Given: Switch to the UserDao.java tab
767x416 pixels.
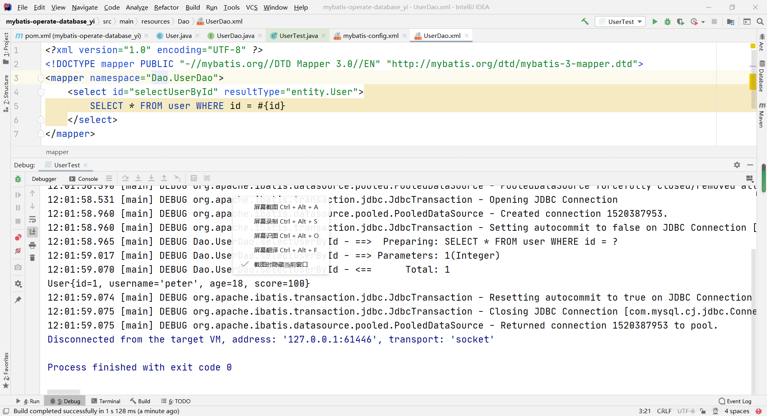Looking at the screenshot, I should 235,36.
